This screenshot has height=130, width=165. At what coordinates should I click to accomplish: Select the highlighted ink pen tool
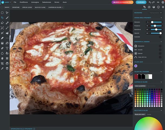tap(2, 18)
